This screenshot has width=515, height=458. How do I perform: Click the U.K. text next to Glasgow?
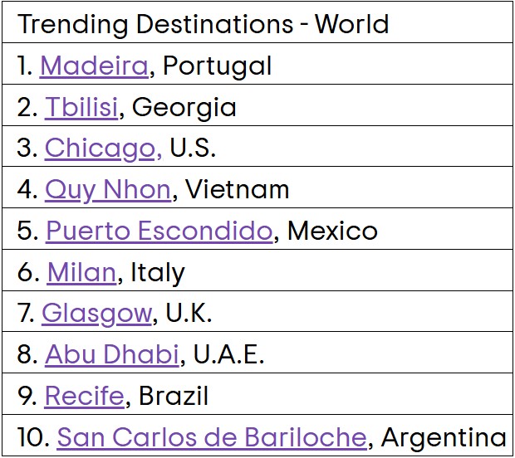(x=189, y=313)
